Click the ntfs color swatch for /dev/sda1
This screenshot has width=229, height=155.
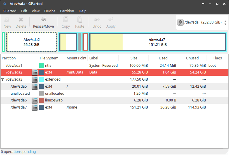42,65
